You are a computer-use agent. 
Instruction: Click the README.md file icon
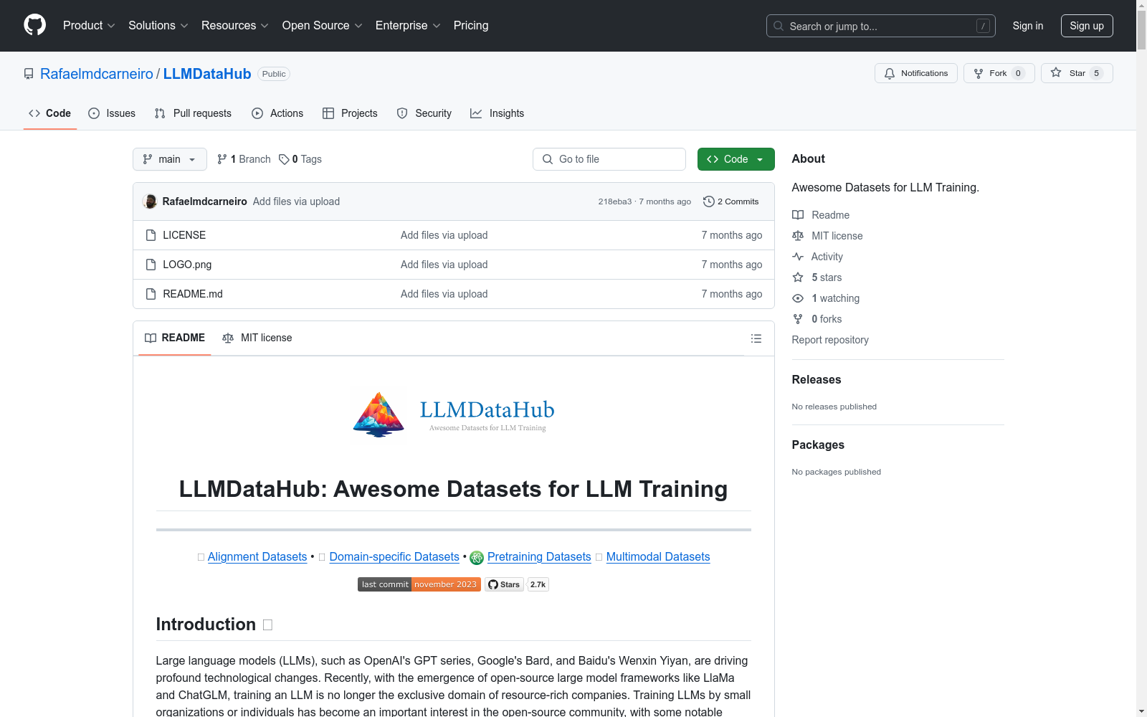tap(151, 294)
